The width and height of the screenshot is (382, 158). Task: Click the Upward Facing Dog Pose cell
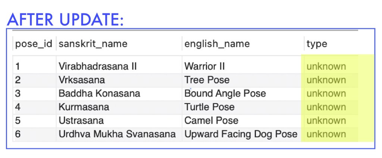[241, 134]
